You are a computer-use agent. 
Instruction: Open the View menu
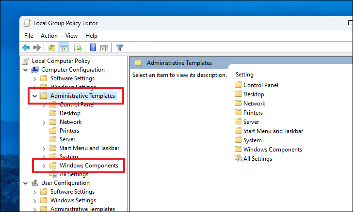[71, 36]
